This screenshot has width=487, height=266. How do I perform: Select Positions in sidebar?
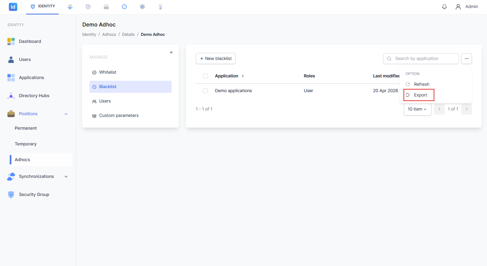point(28,114)
